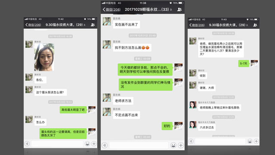Screen dimensions: 275x155
Task: Open emoji picker in left chat
Action: pyautogui.click(x=87, y=144)
